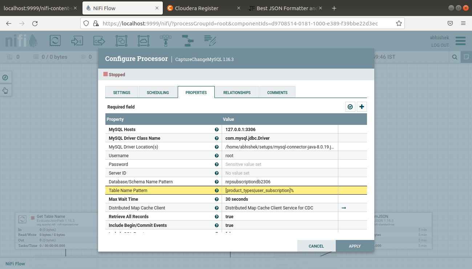Viewport: 472px width, 269px height.
Task: Open help tooltip for MySQL Hosts property
Action: [x=217, y=129]
